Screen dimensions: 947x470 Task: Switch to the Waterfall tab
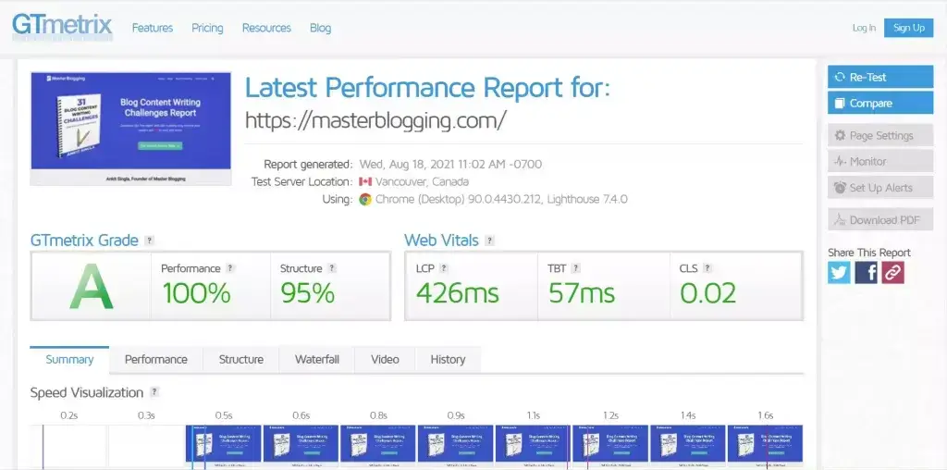[x=317, y=359]
